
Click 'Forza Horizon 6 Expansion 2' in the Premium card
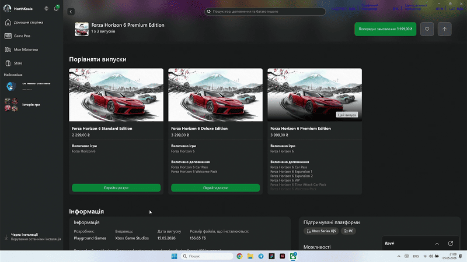[291, 176]
